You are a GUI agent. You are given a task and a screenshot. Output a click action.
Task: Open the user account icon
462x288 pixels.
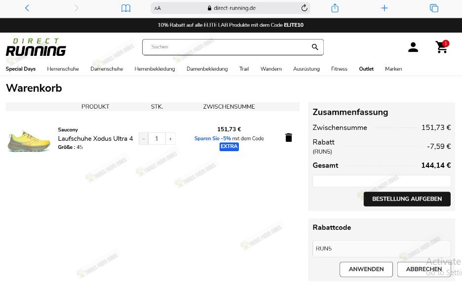[413, 47]
